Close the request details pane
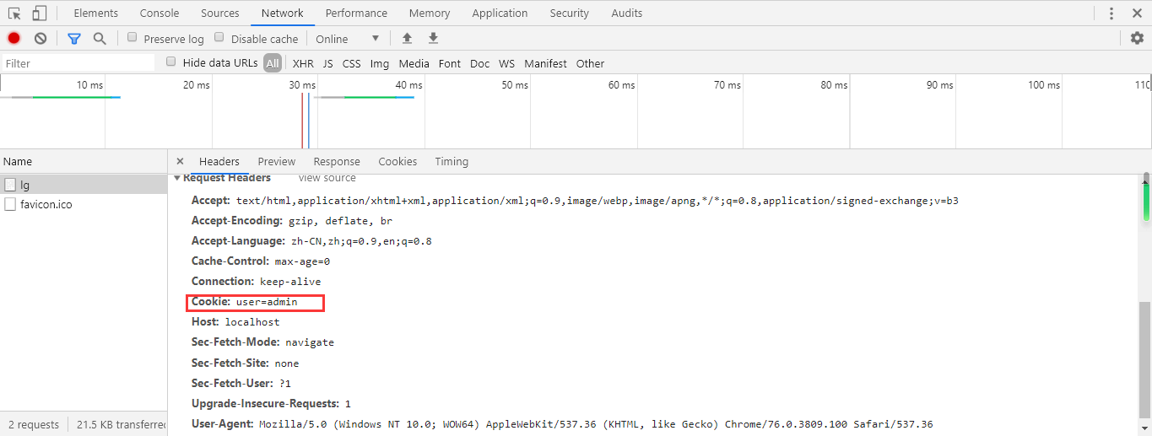The image size is (1152, 436). (180, 162)
